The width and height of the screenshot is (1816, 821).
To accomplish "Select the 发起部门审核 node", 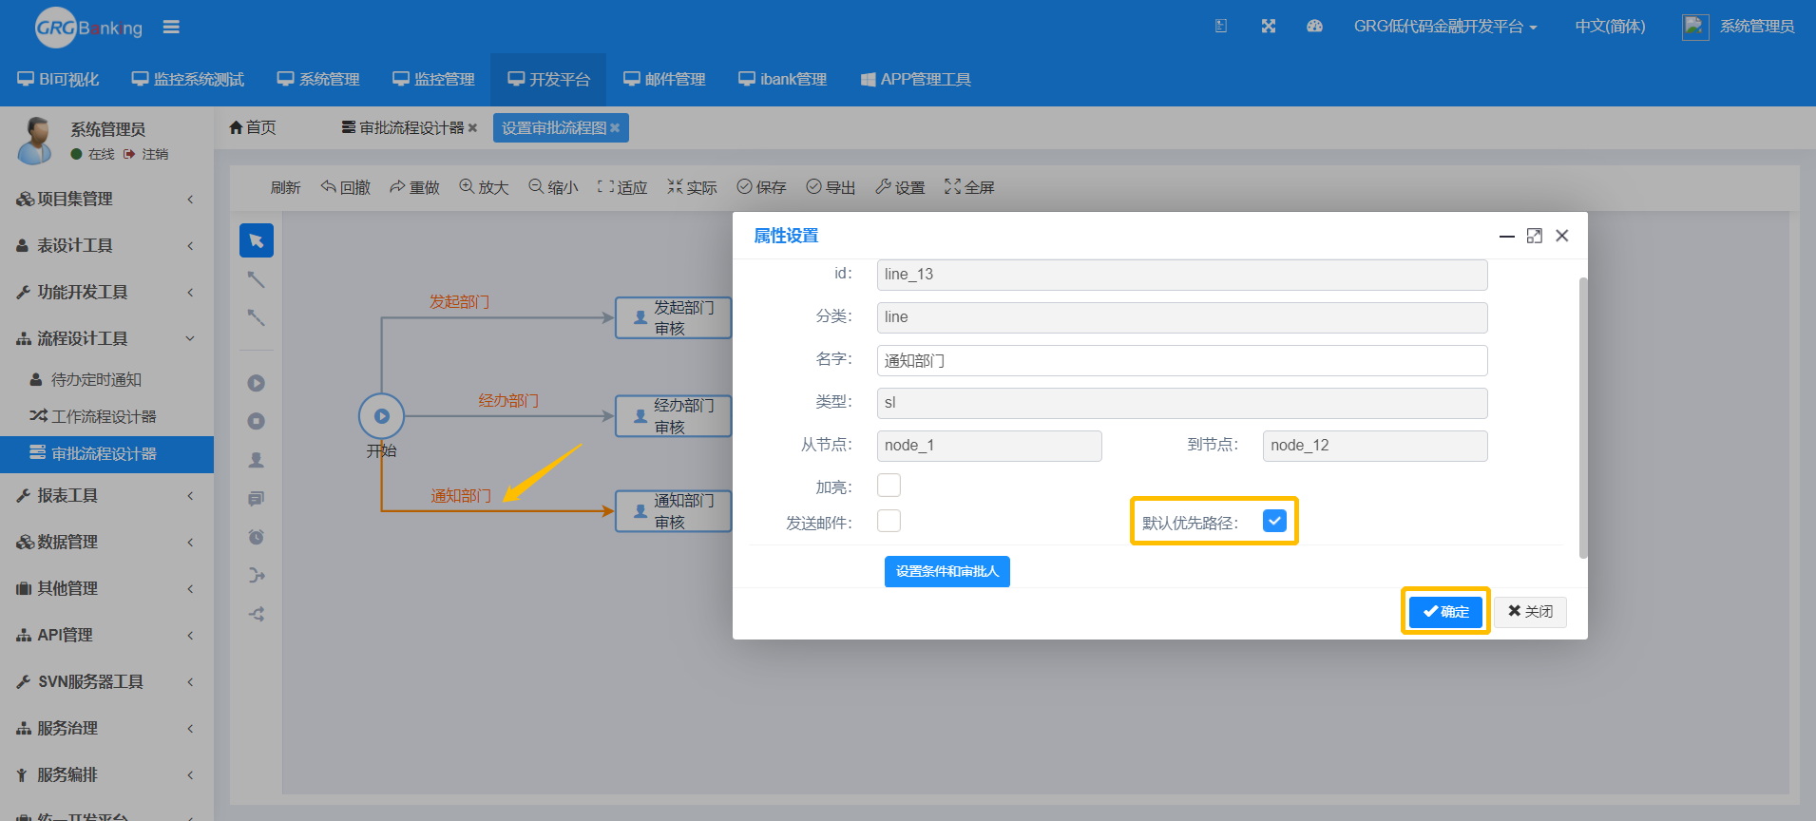I will coord(673,317).
